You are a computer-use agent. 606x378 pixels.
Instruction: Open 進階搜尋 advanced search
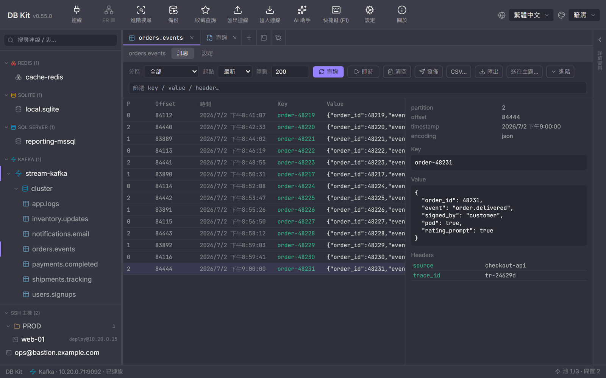point(141,14)
